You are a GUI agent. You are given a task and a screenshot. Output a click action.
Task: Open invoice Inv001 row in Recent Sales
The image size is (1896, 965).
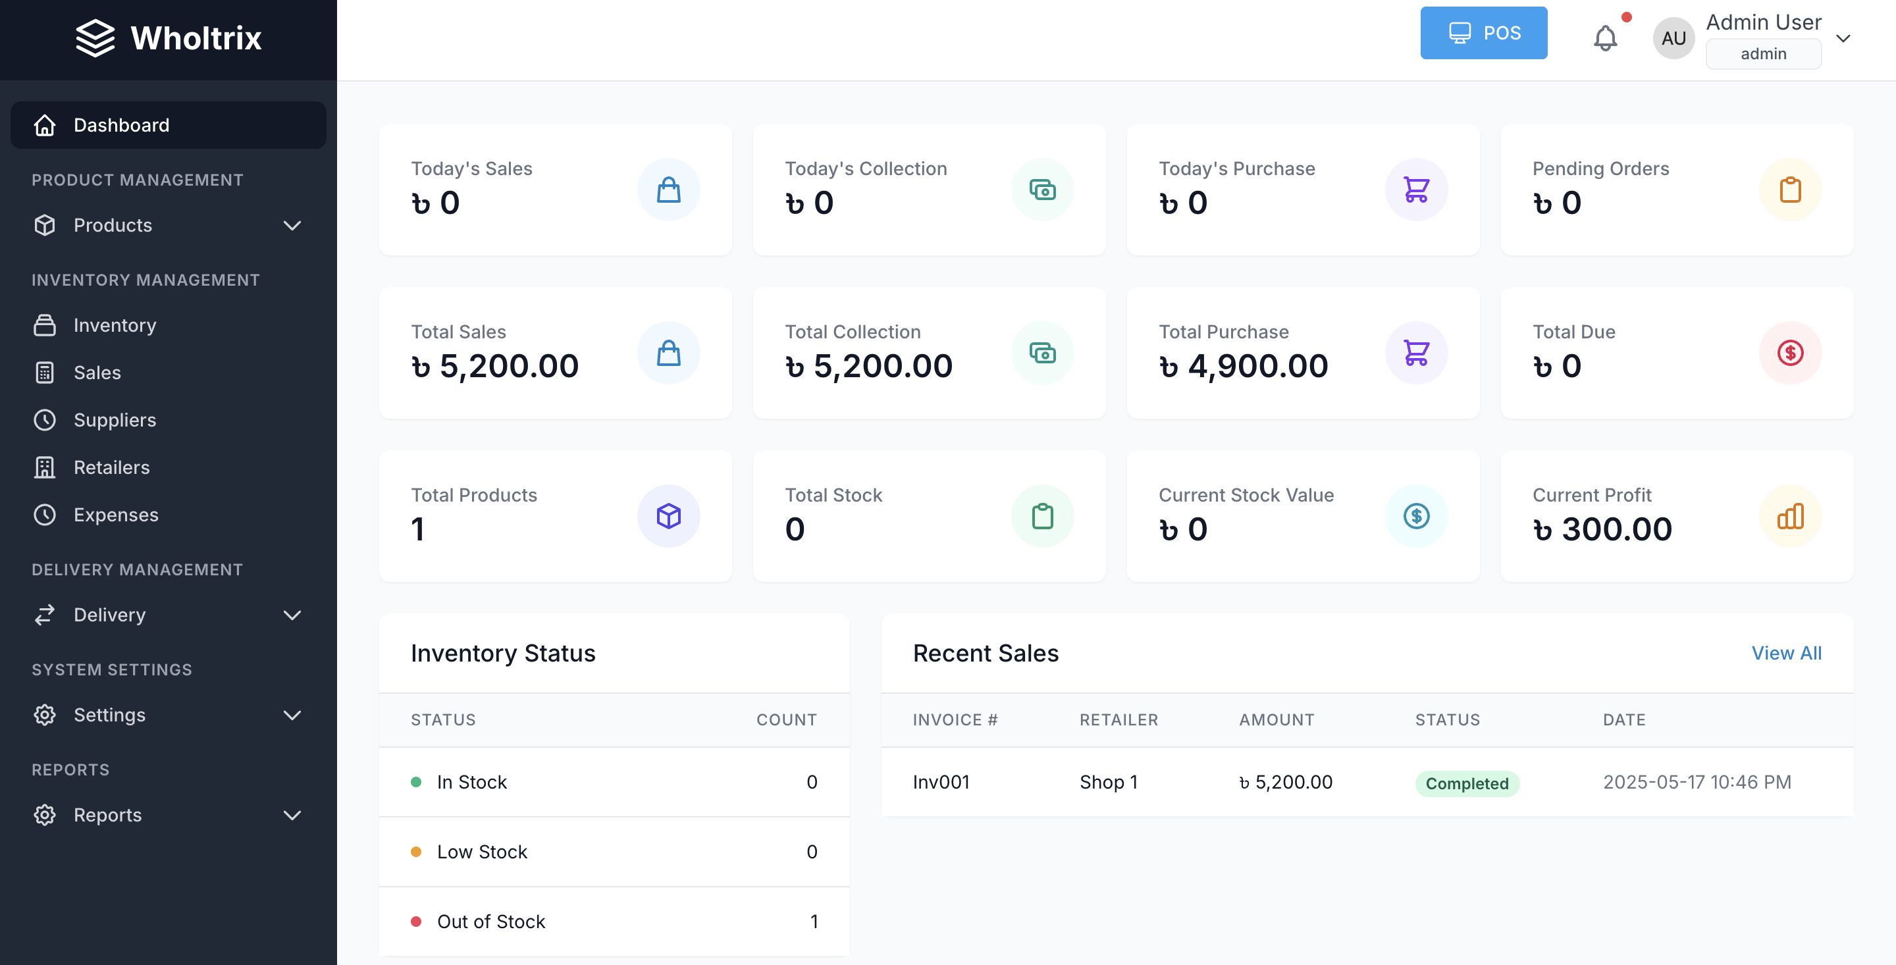941,782
